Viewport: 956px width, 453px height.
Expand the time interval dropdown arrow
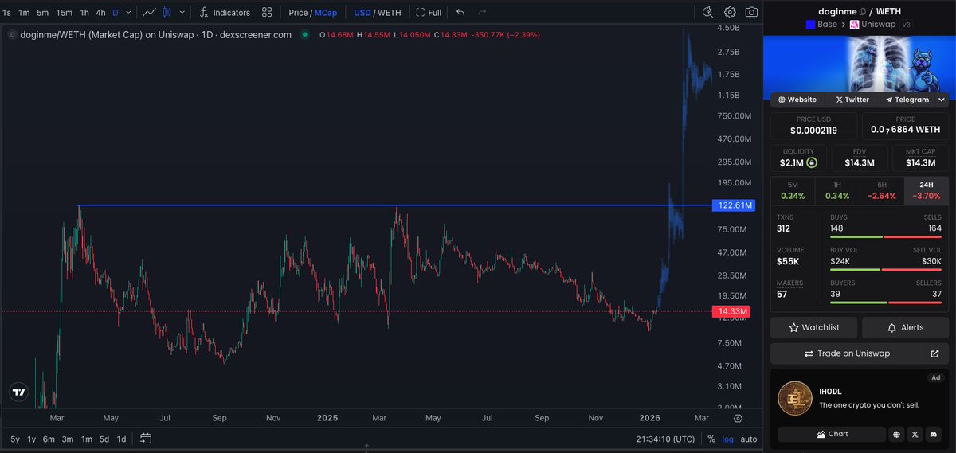(x=130, y=13)
